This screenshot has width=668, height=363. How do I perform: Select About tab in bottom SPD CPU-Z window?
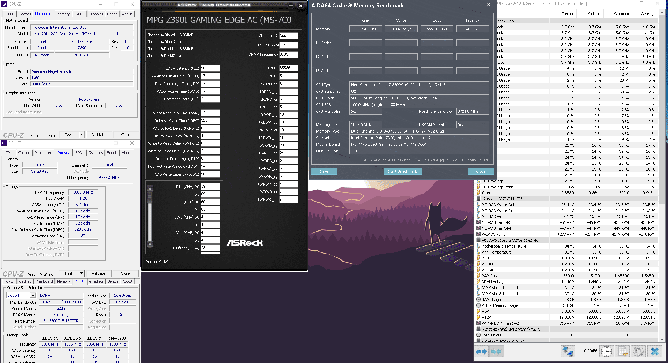(x=127, y=281)
